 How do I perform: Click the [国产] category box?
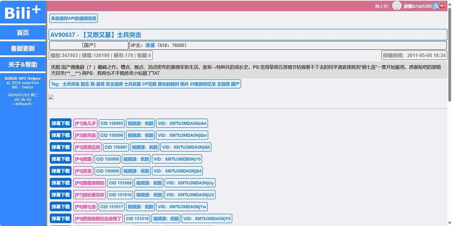point(89,45)
